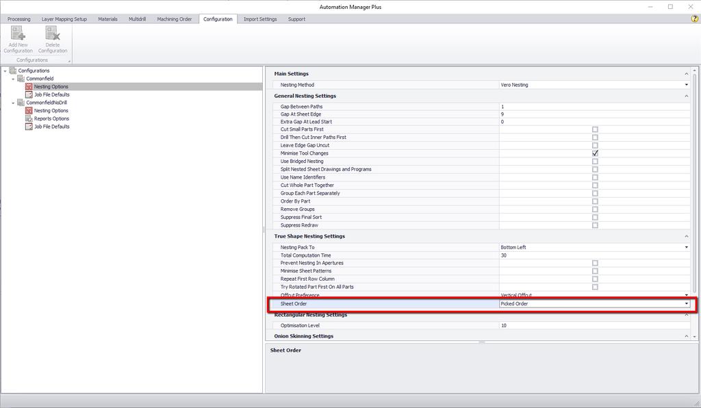Open the Layer Mapping Setup tab
701x408 pixels.
click(x=64, y=19)
